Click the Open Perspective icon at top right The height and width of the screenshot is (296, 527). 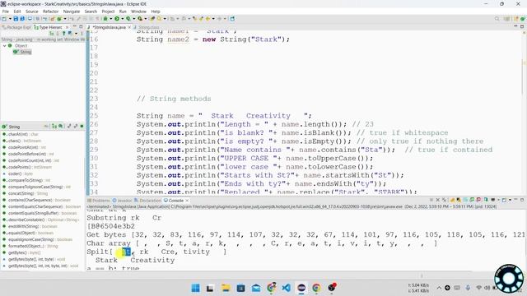coord(507,19)
